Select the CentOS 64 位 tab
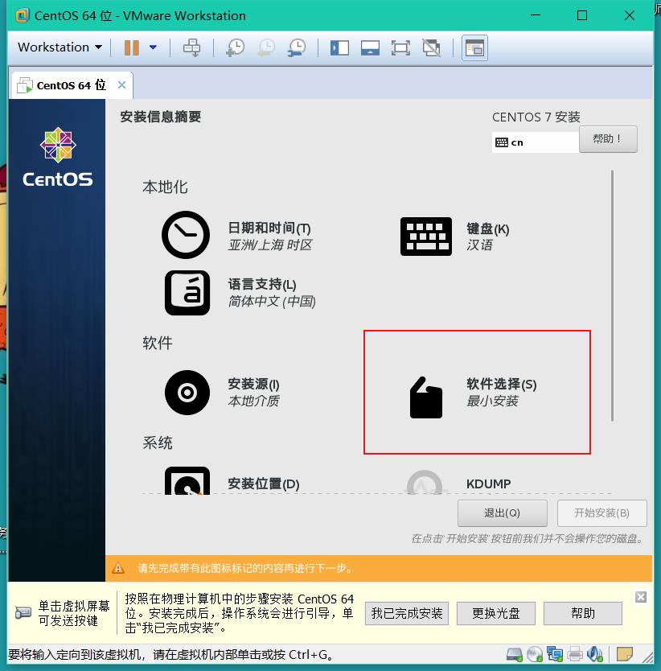This screenshot has height=671, width=661. 71,85
